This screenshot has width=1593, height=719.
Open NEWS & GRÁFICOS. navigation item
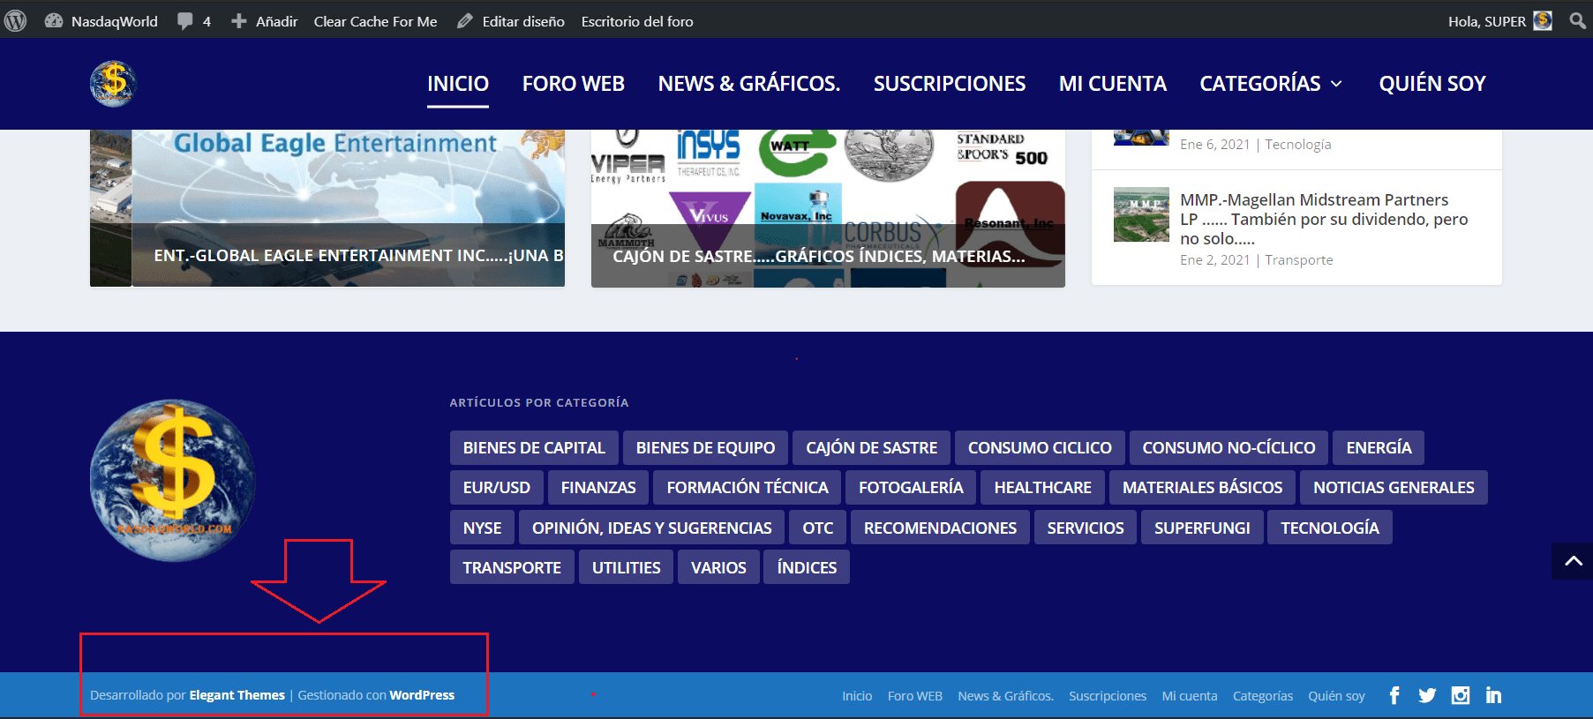coord(749,84)
